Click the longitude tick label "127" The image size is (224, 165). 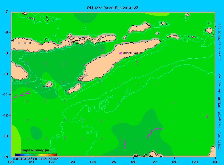pyautogui.click(x=154, y=162)
